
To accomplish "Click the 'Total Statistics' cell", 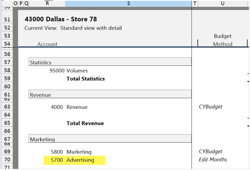I will [86, 79].
